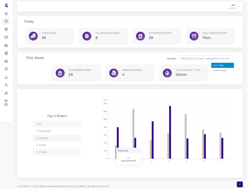
Task: Click the scroll-to-top arrow button
Action: (x=239, y=184)
